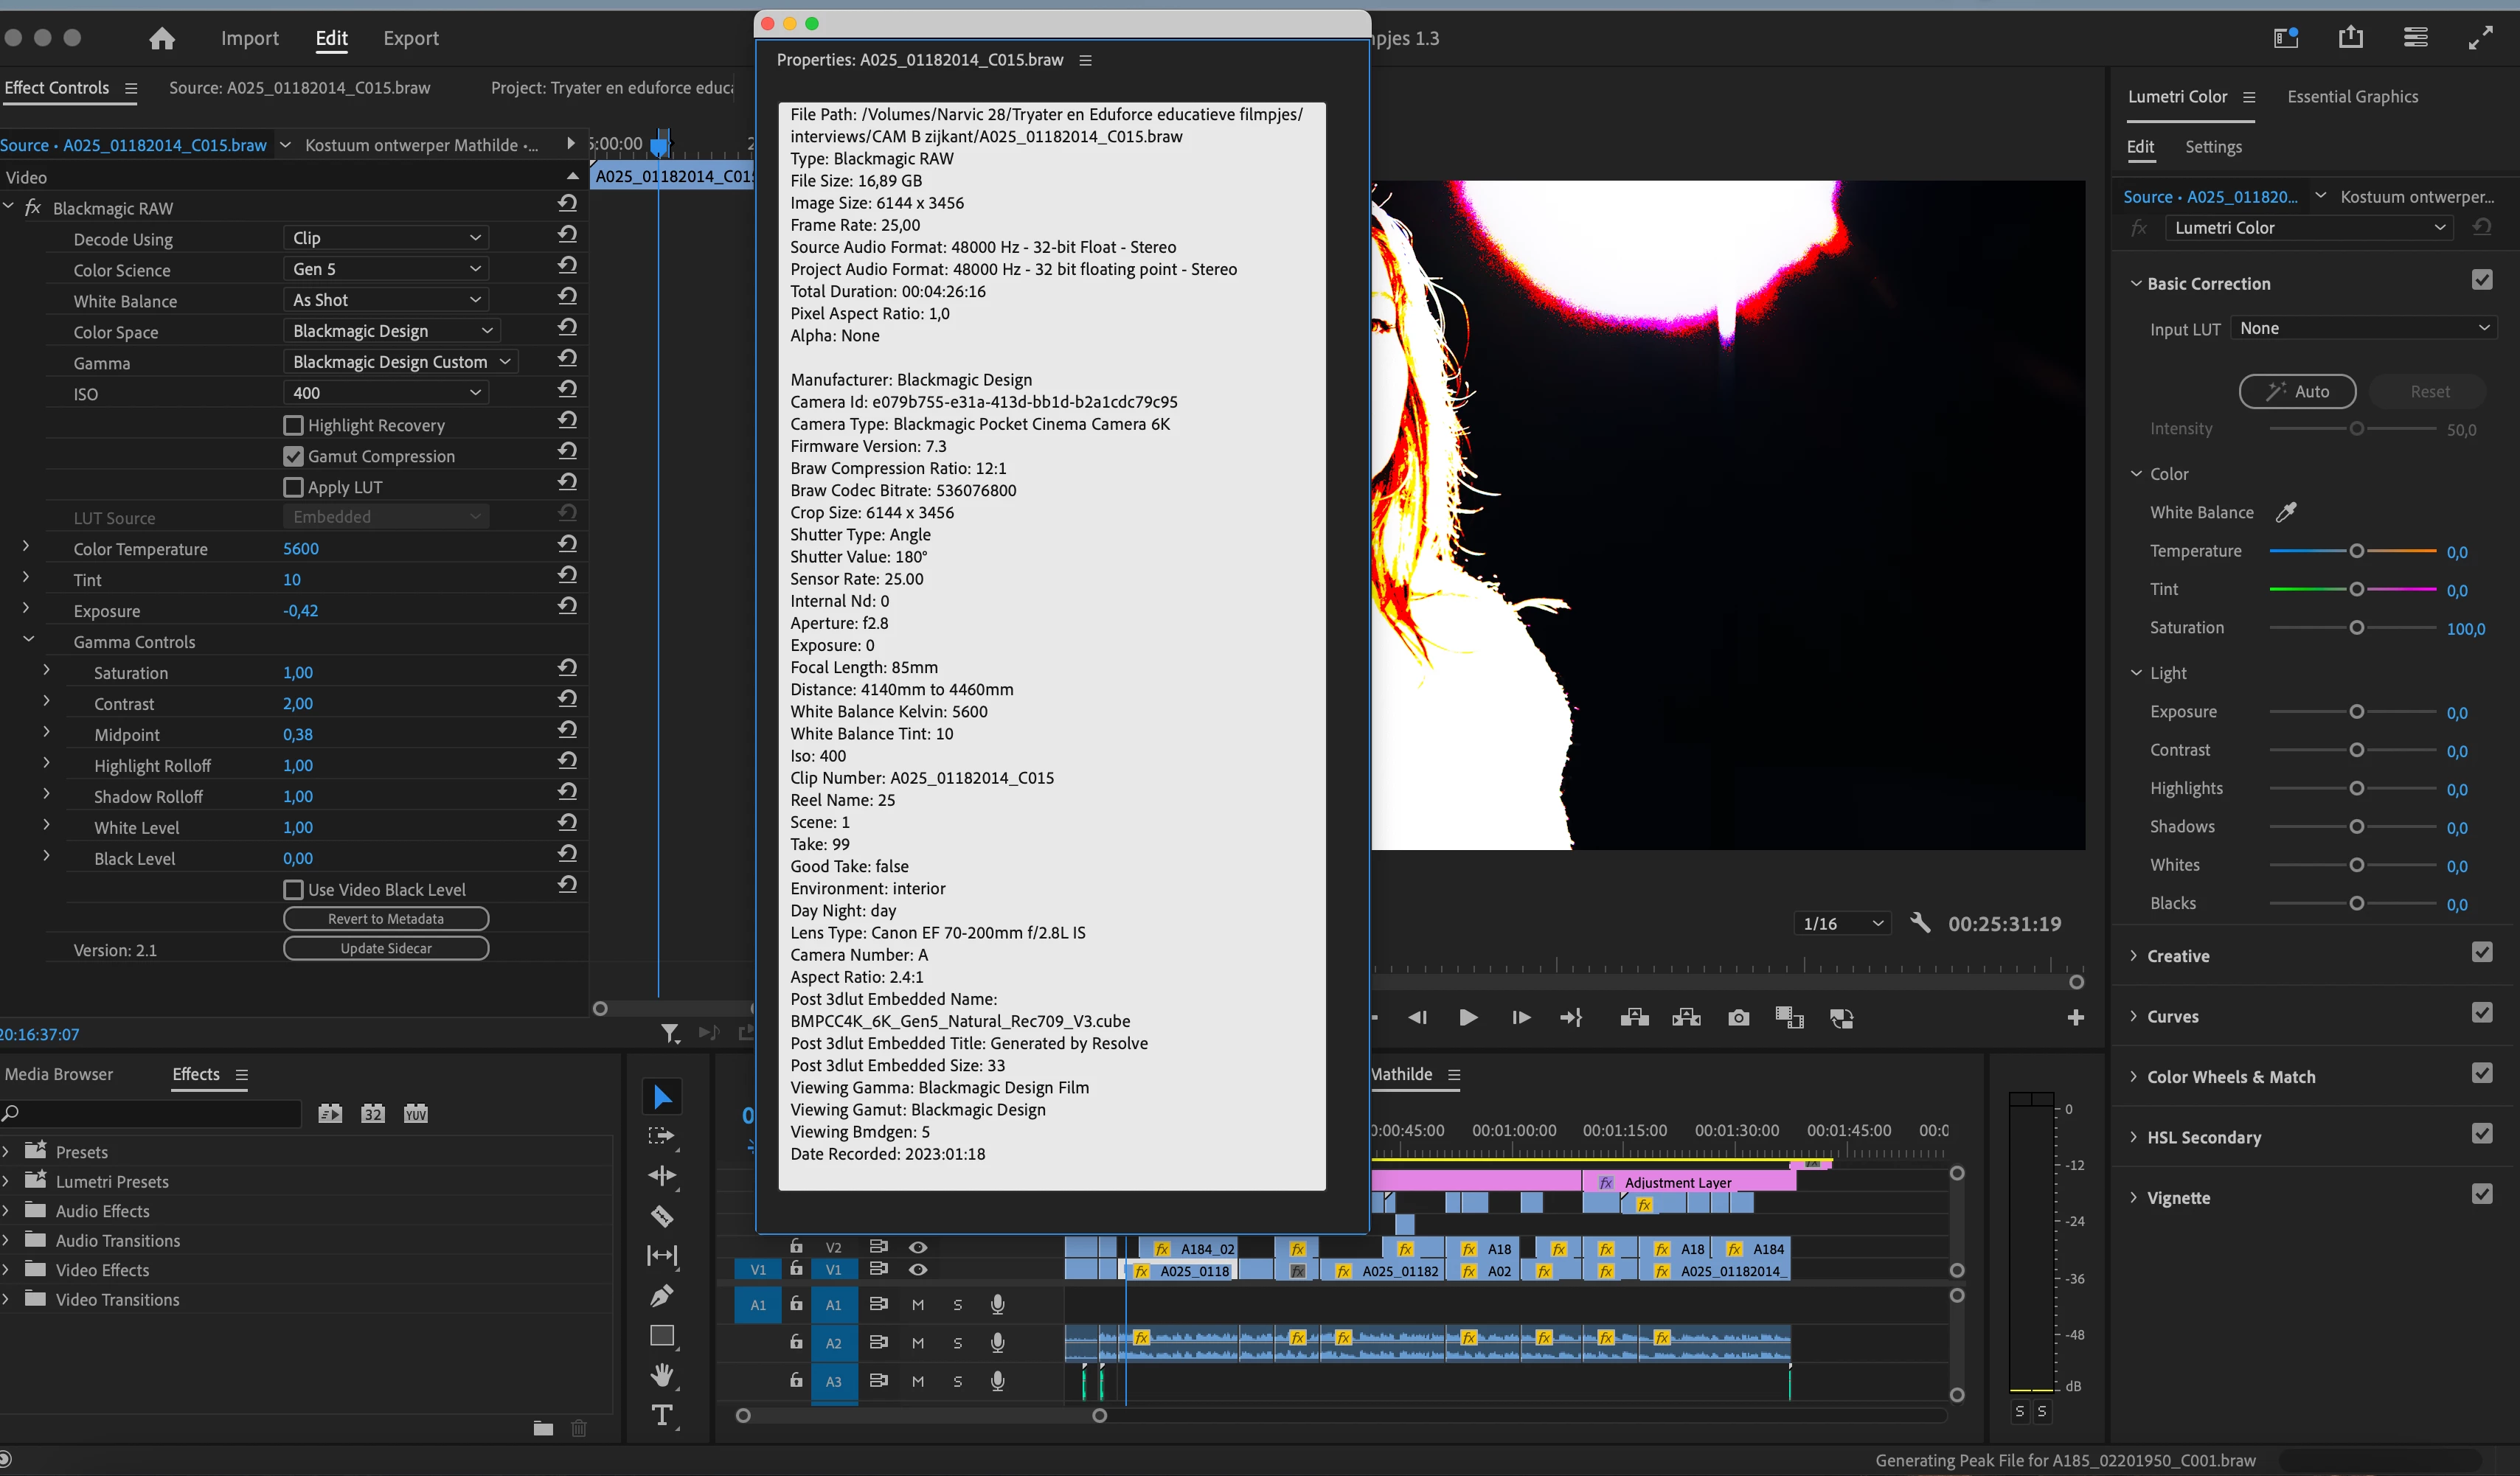Click the Update Sidecar button

point(386,948)
